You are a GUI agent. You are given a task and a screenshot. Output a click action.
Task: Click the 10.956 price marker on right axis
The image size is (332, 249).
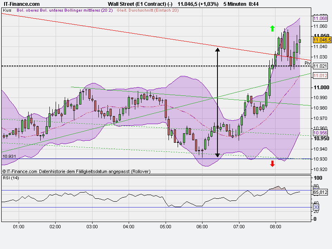point(320,132)
